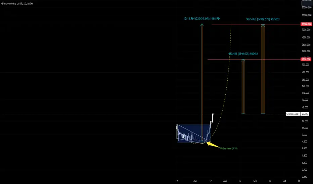Click the GRIMACEUSDT symbol price label

tap(293, 114)
